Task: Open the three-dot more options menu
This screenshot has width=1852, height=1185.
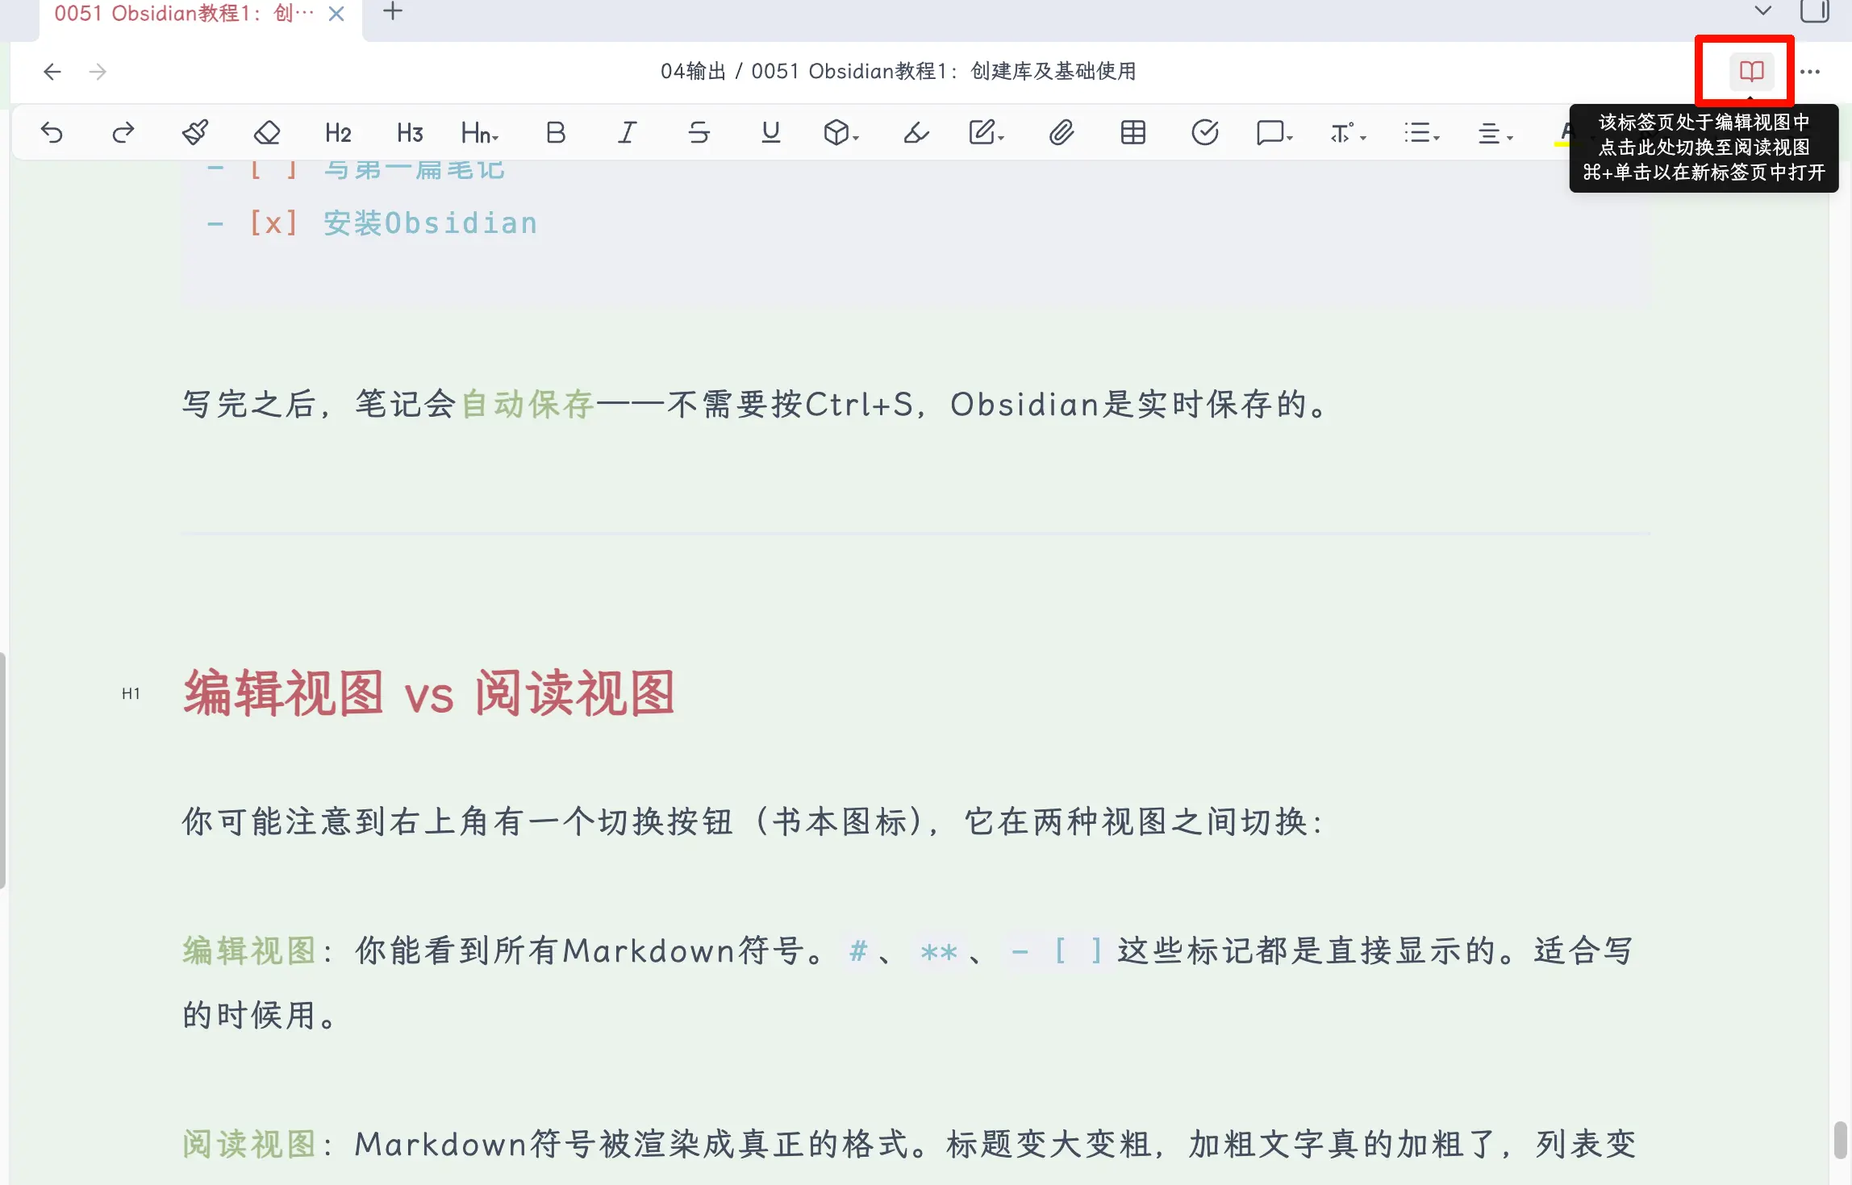Action: click(x=1810, y=72)
